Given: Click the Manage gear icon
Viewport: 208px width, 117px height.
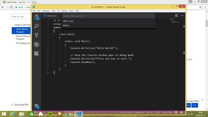Looking at the screenshot, I should tap(36, 106).
